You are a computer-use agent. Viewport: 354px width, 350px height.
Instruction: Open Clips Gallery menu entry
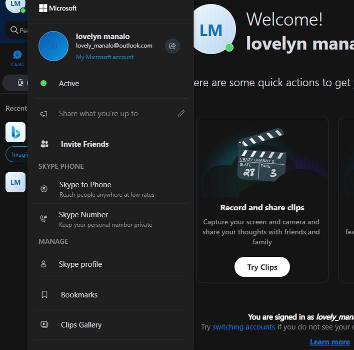pos(111,324)
